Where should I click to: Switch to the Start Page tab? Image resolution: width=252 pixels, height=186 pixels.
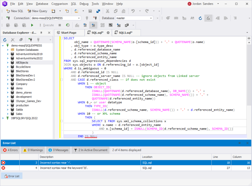69,33
